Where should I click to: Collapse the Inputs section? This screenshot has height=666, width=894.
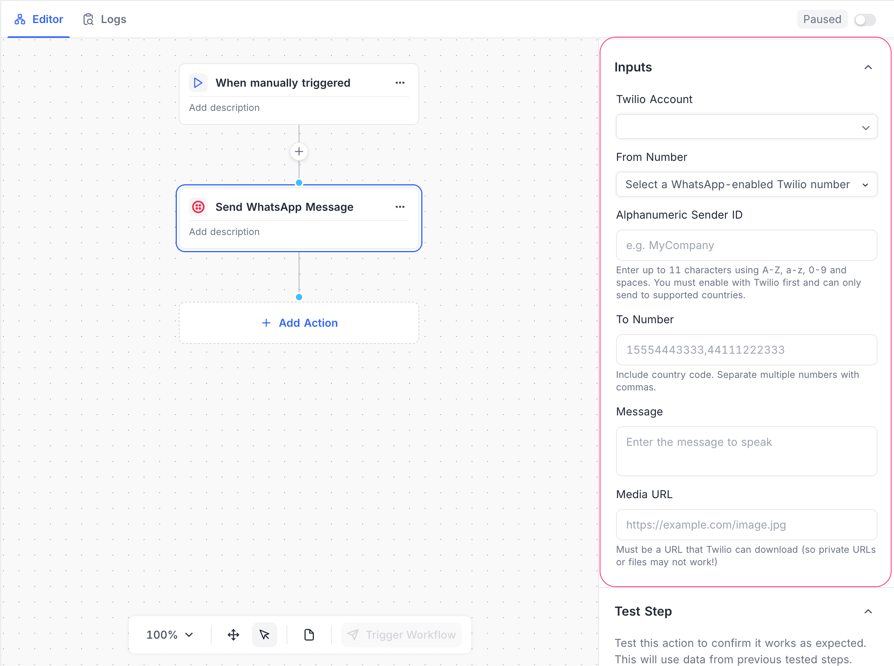[x=868, y=67]
